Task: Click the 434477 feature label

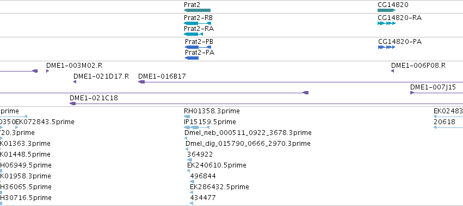Action: [x=203, y=198]
